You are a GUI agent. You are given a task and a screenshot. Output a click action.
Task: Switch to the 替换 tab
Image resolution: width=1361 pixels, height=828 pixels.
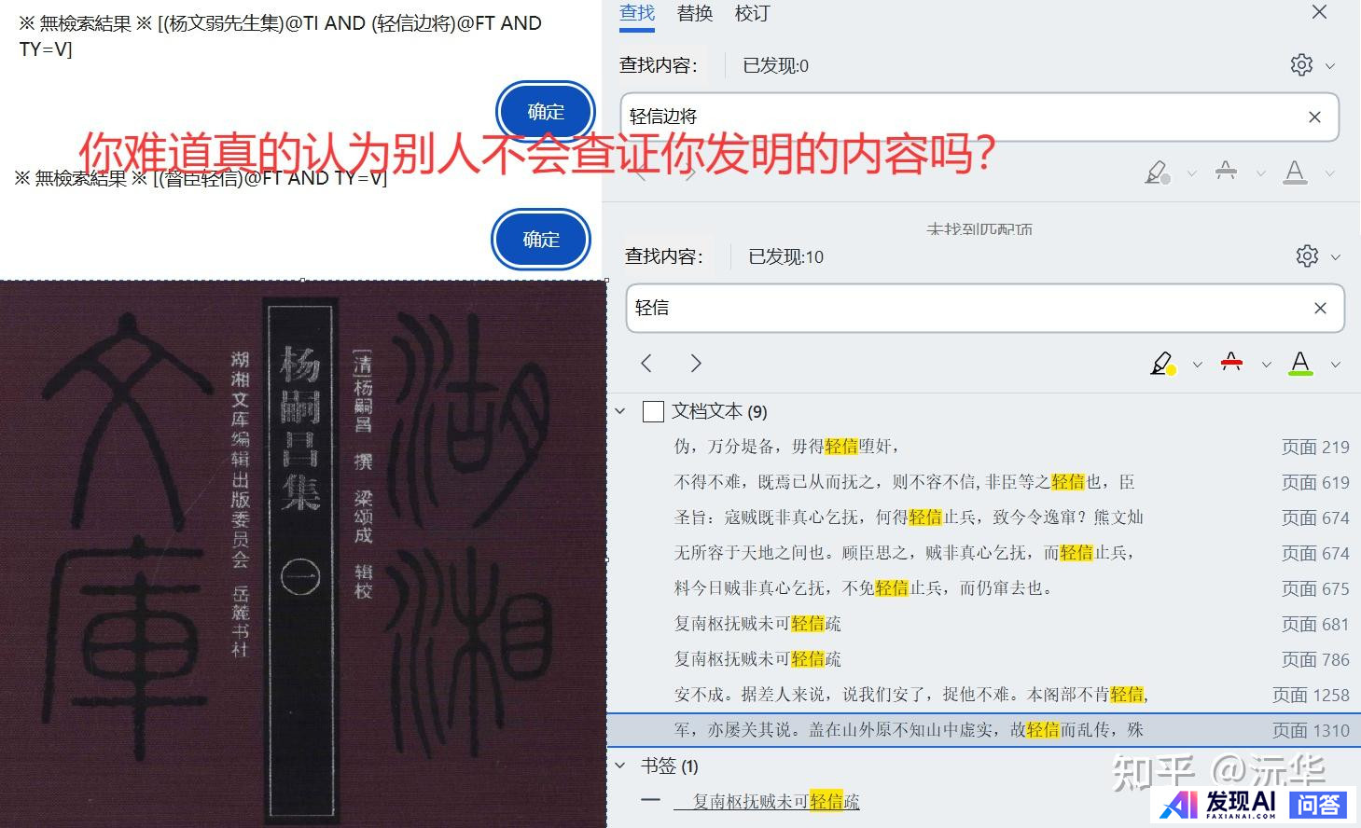(695, 13)
